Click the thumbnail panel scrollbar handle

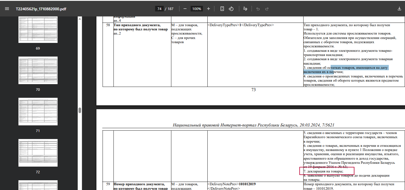point(80,110)
